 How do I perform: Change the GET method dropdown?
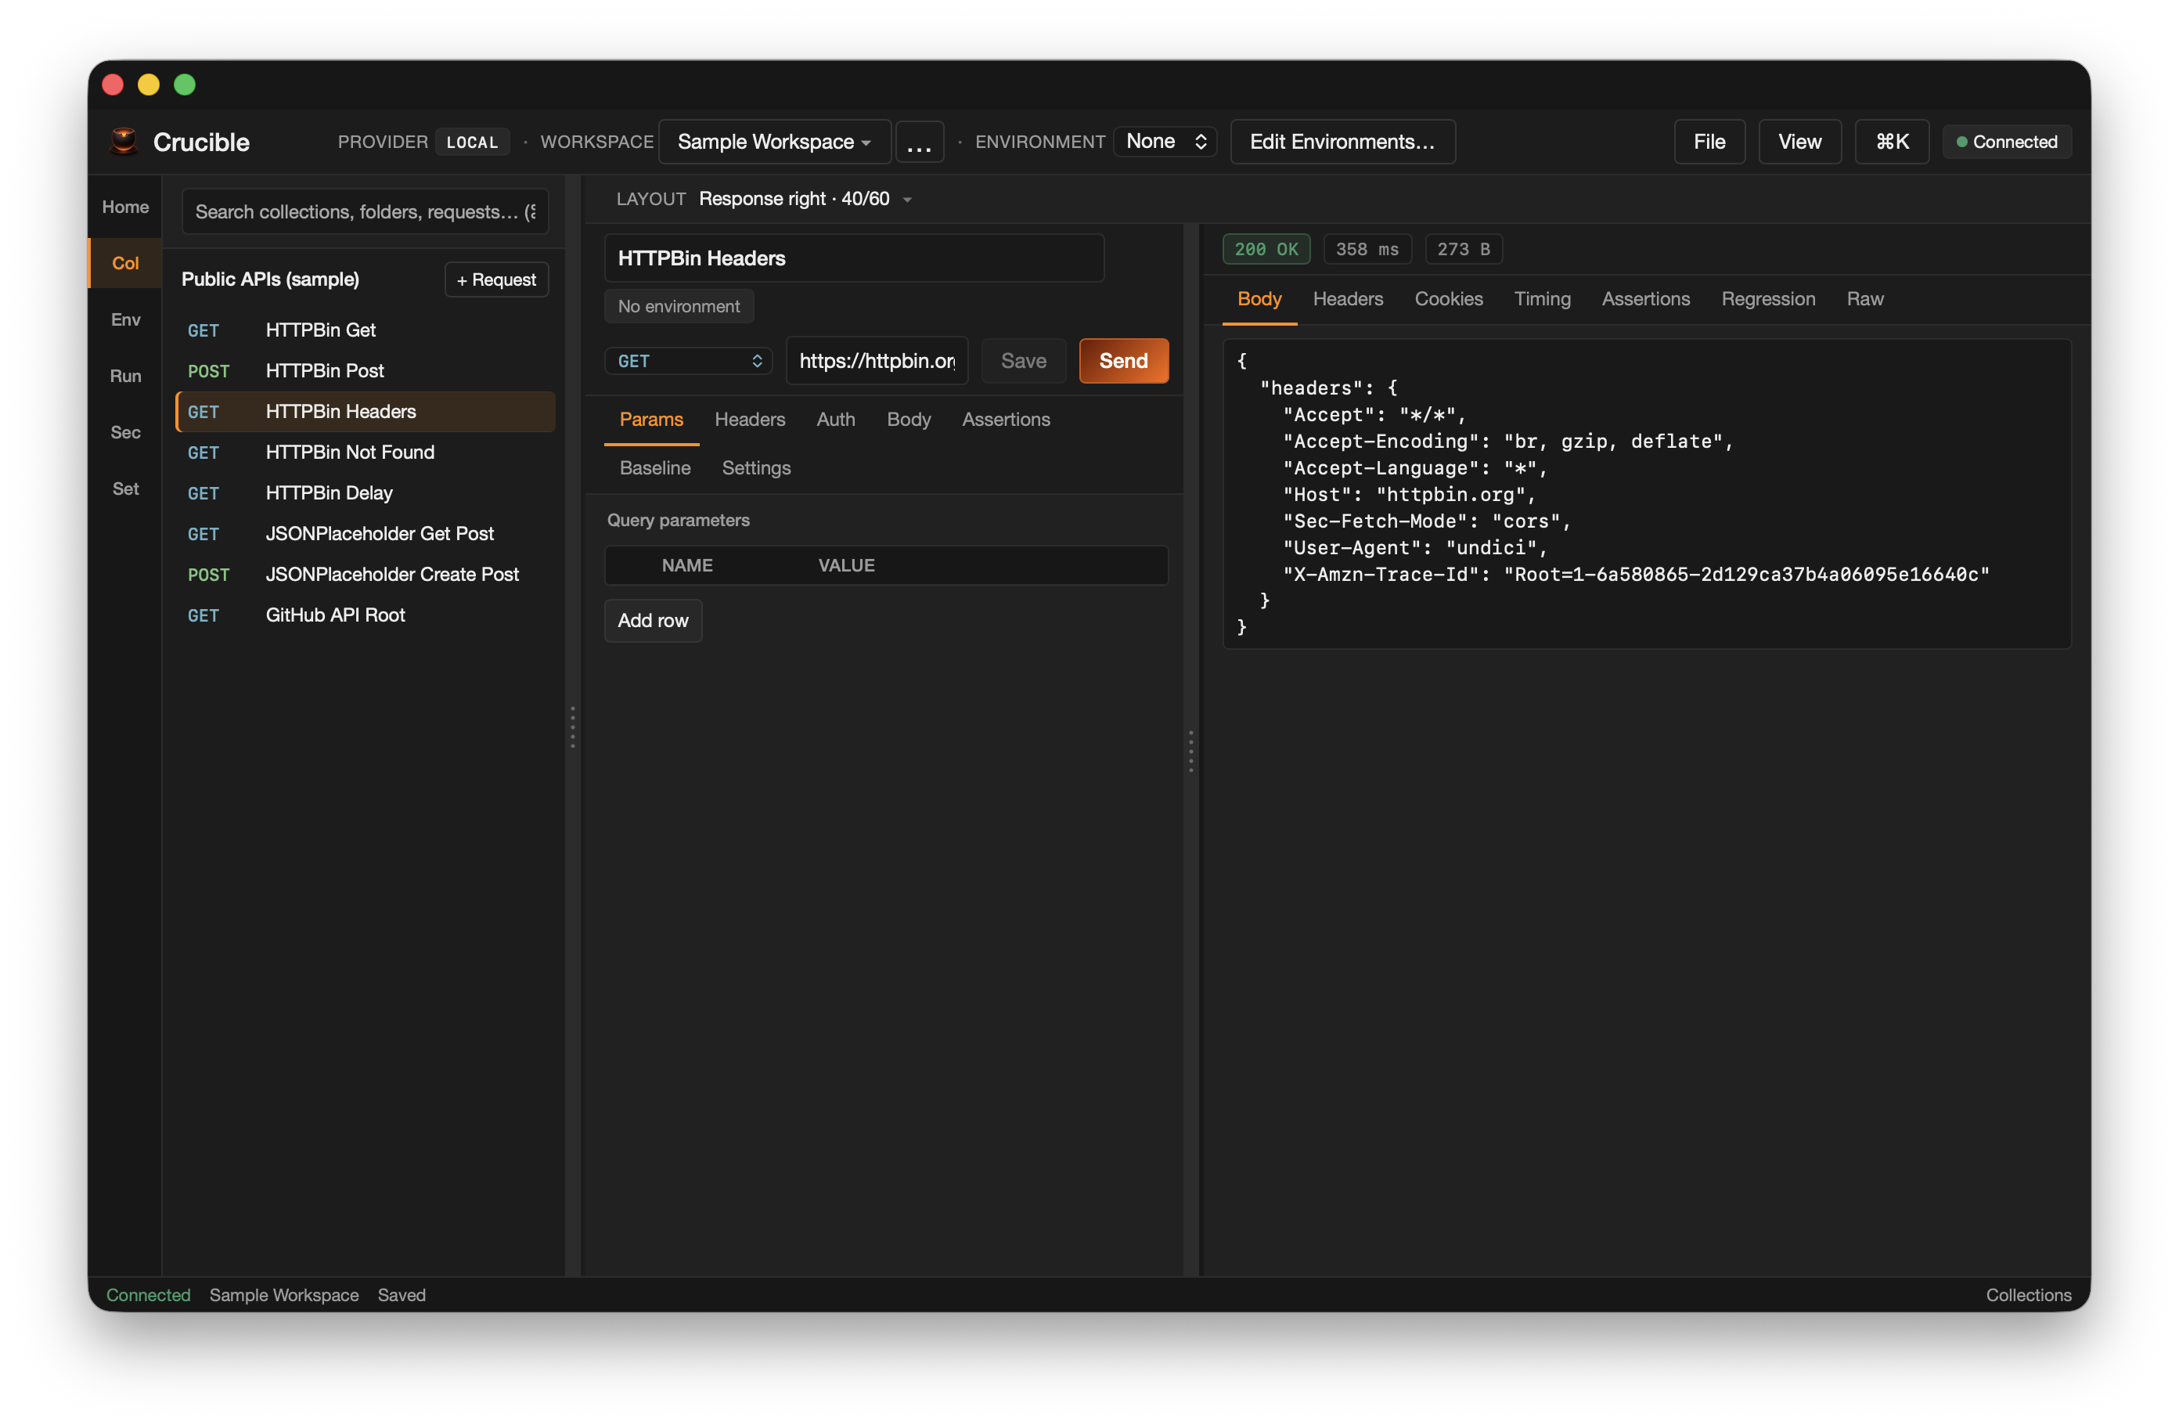[x=689, y=361]
